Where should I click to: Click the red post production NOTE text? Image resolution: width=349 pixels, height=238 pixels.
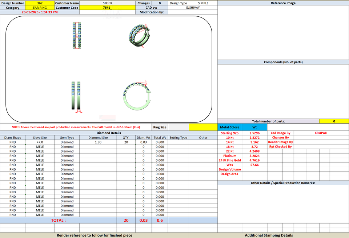pyautogui.click(x=76, y=127)
